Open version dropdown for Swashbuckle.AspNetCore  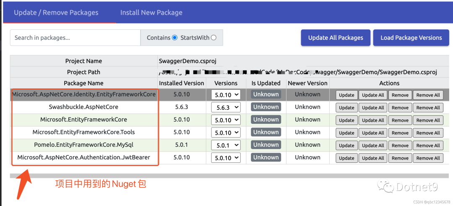(x=226, y=107)
